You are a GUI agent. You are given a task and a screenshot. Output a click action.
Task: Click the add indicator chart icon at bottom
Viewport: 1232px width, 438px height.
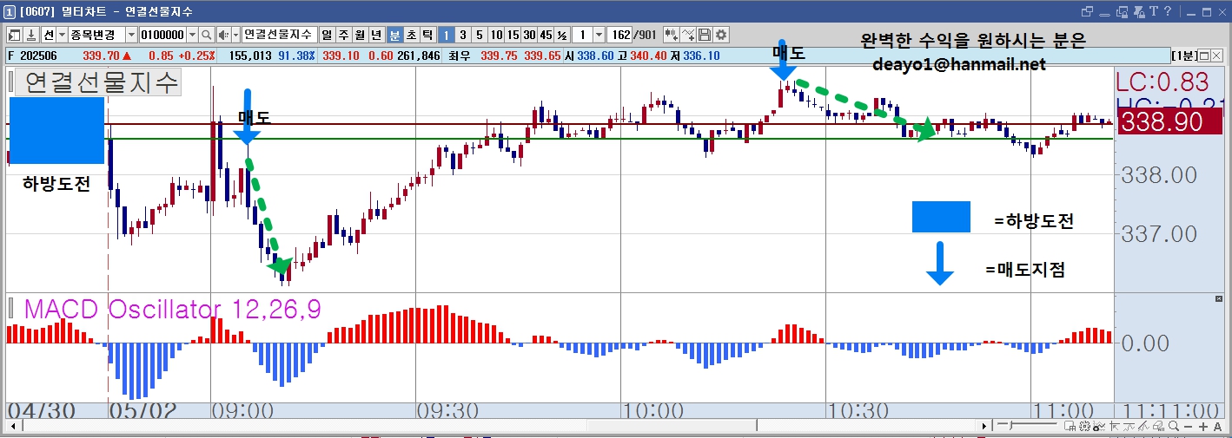point(1099,426)
